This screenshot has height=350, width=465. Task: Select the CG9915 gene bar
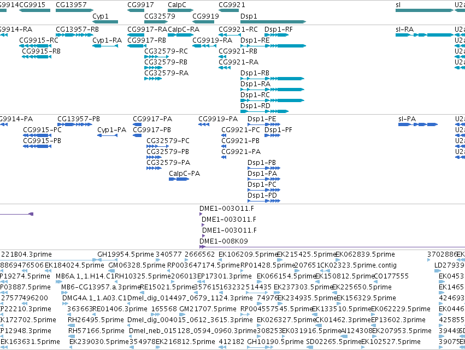click(34, 10)
